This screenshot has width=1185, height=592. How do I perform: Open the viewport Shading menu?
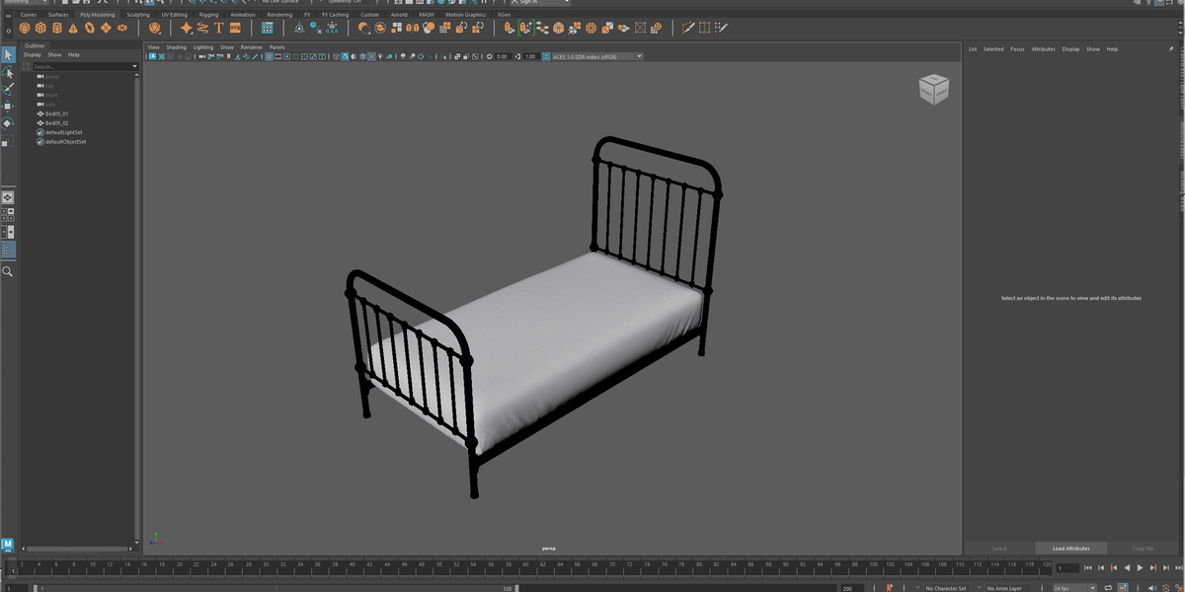176,47
